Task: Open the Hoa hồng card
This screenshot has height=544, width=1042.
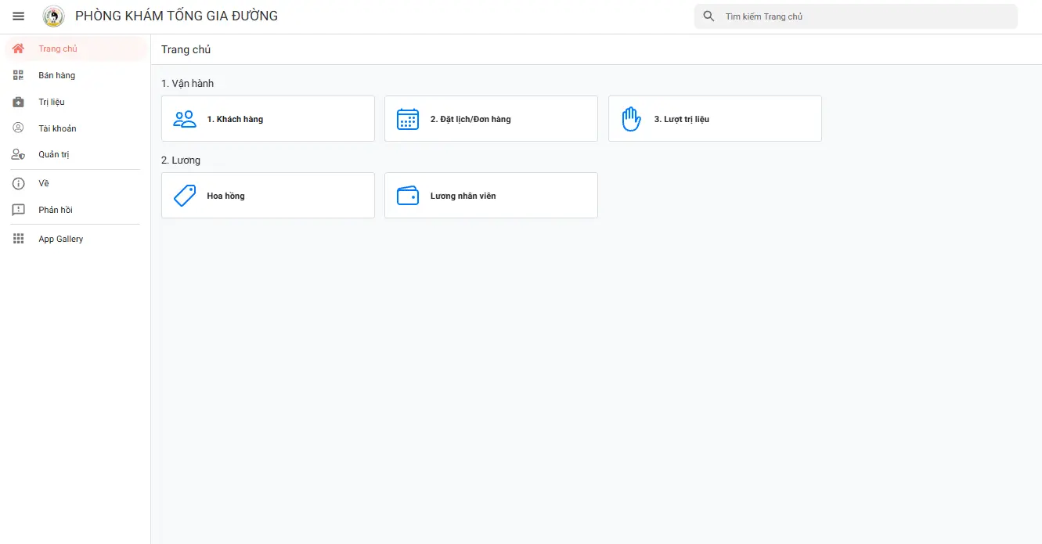Action: [268, 196]
